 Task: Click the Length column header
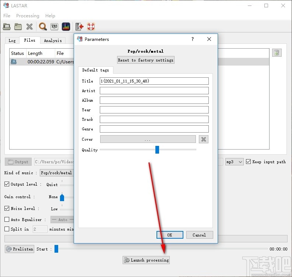coord(41,53)
